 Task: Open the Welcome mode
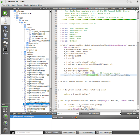point(6,14)
